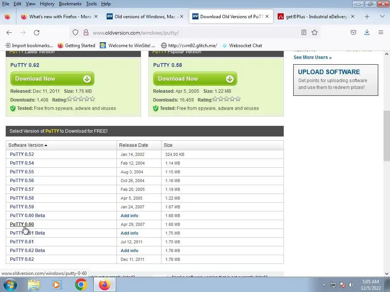Download PuTTY 0.62 with Download Now
This screenshot has width=390, height=292.
point(52,79)
